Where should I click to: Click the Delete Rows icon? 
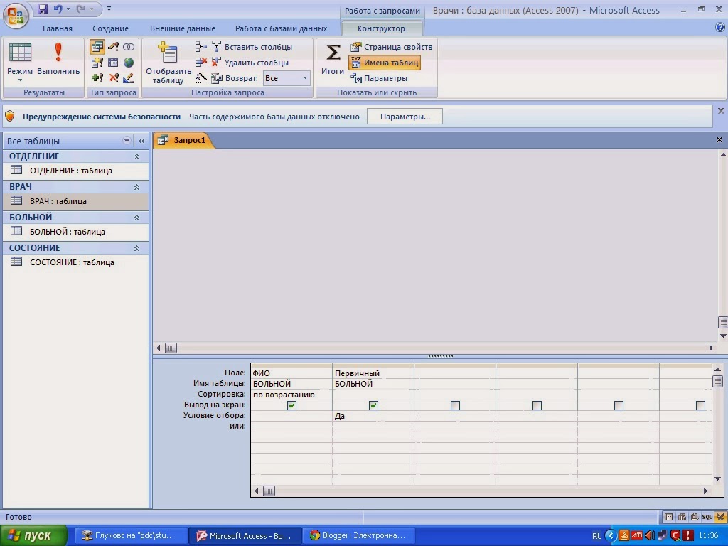(201, 63)
